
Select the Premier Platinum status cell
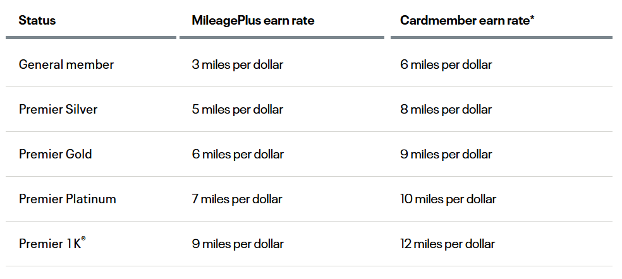(x=68, y=199)
